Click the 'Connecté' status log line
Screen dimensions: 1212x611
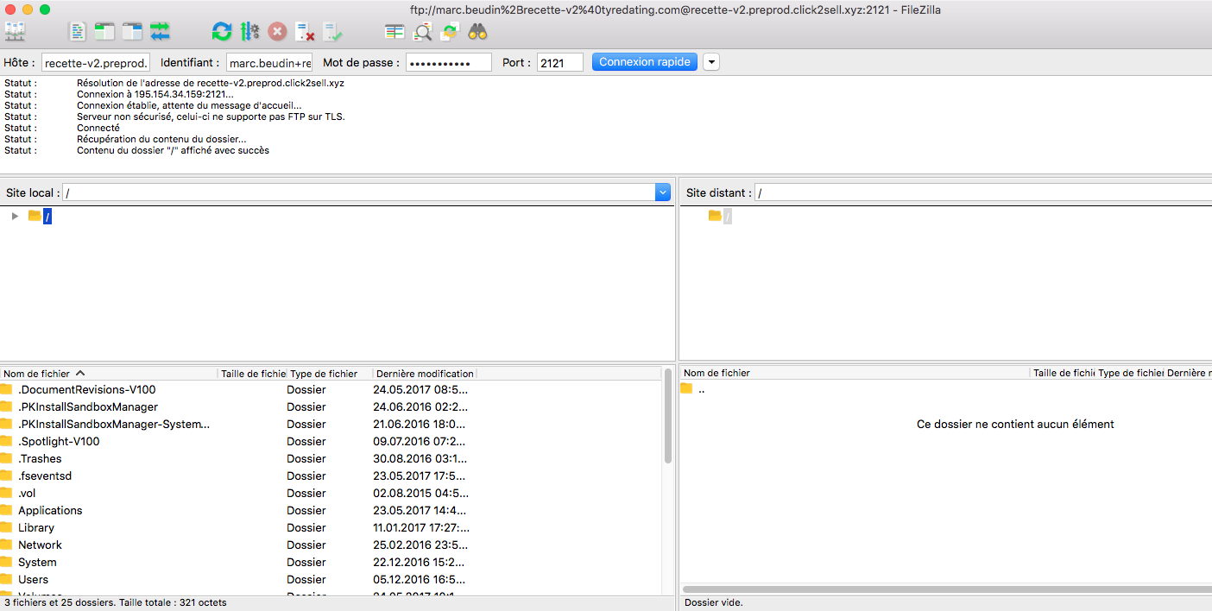[98, 128]
